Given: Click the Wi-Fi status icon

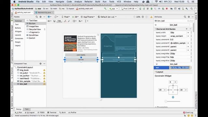Looking at the screenshot, I should 156,2.
